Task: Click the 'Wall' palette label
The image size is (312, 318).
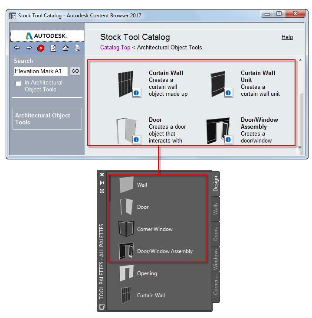Action: pyautogui.click(x=142, y=185)
